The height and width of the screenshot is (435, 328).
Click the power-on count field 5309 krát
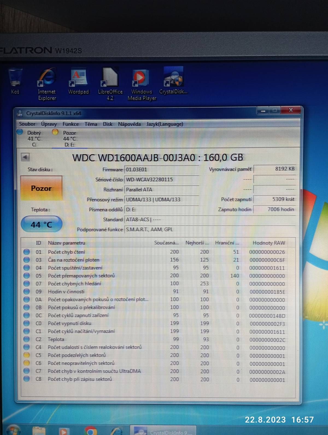click(x=275, y=199)
